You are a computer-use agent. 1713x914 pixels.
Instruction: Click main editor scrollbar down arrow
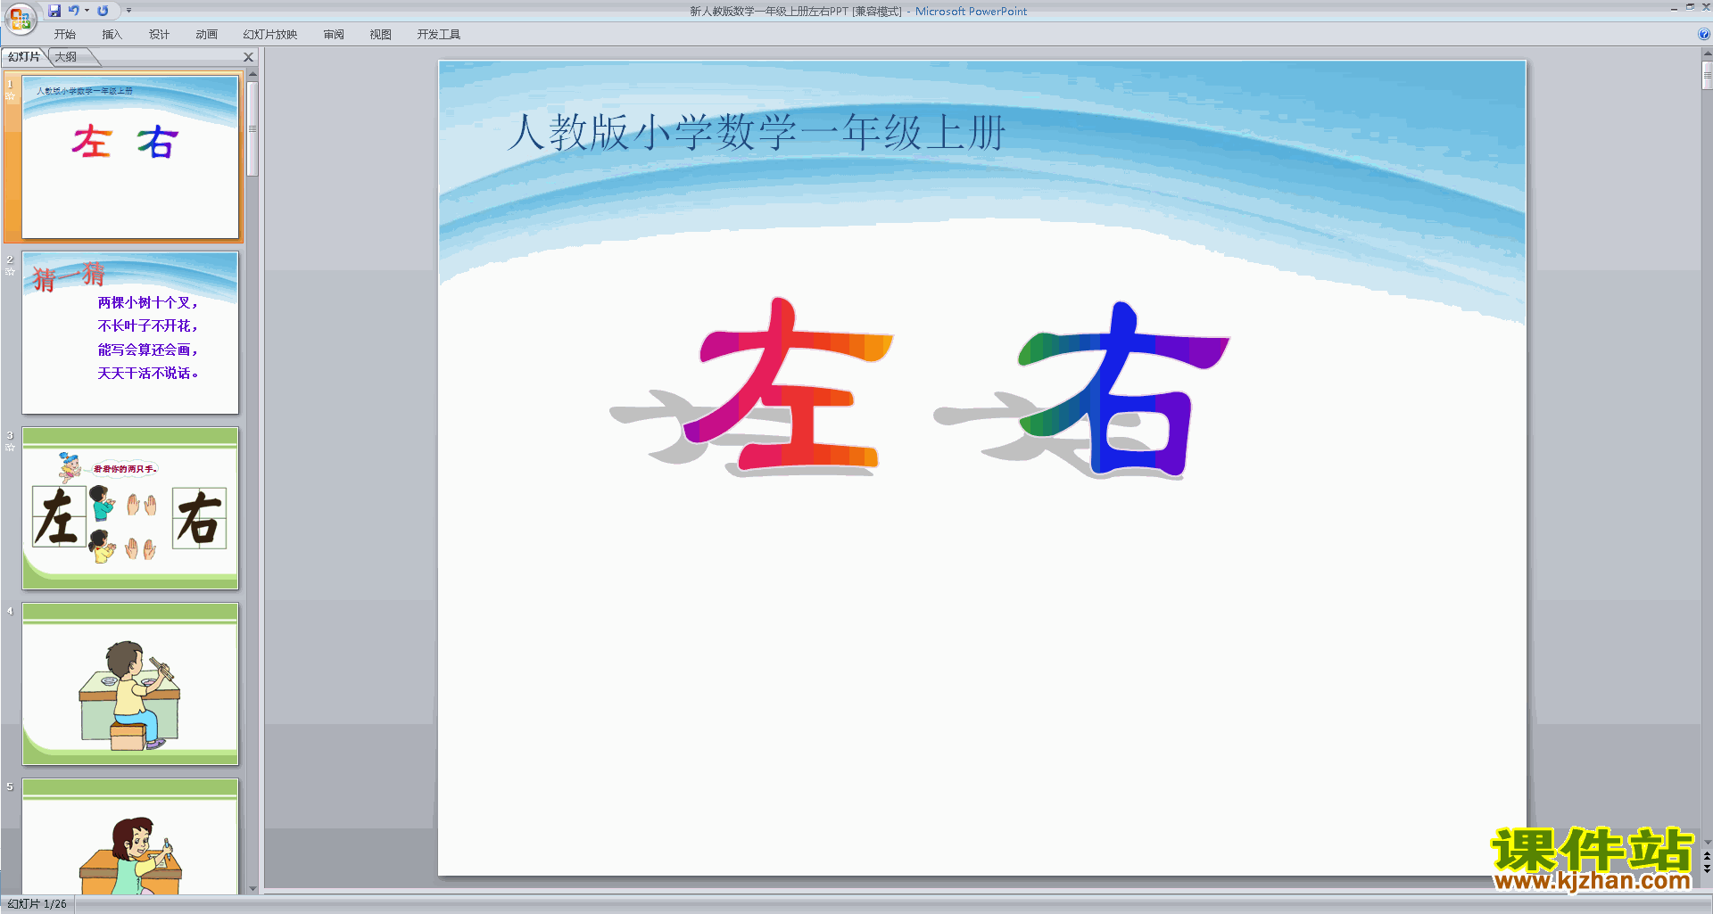1707,842
